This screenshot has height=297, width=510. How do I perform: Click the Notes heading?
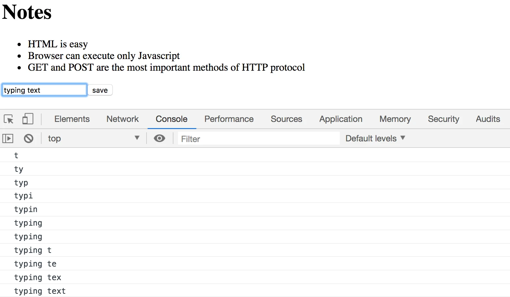(27, 12)
